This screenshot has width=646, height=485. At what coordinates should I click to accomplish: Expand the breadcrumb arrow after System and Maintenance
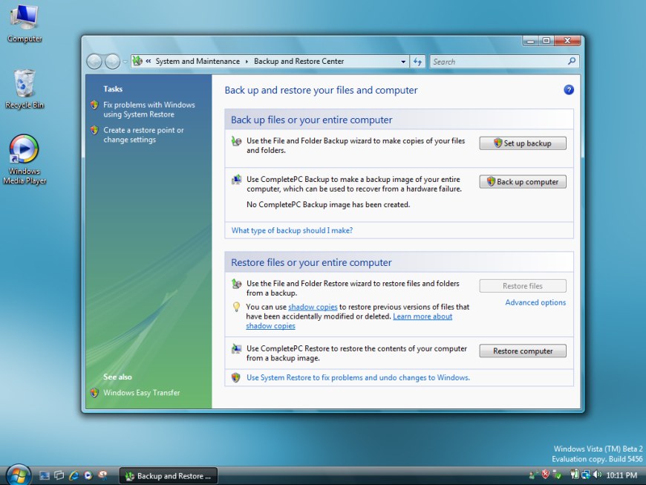[x=247, y=62]
